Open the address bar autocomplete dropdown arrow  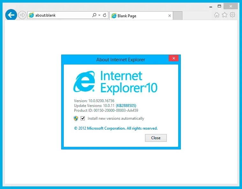99,15
